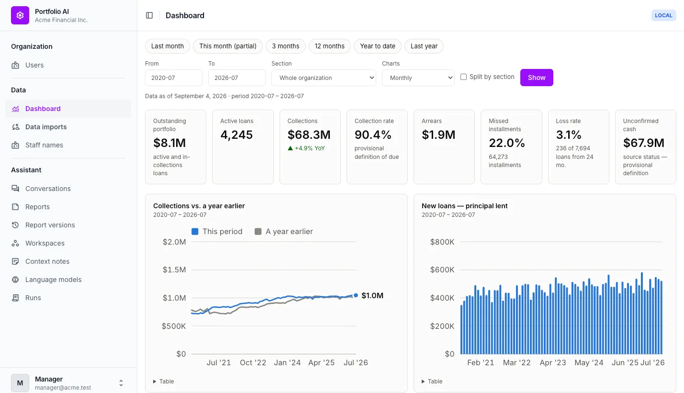Select the 12 months preset
Viewport: 684px width, 393px height.
[x=330, y=46]
